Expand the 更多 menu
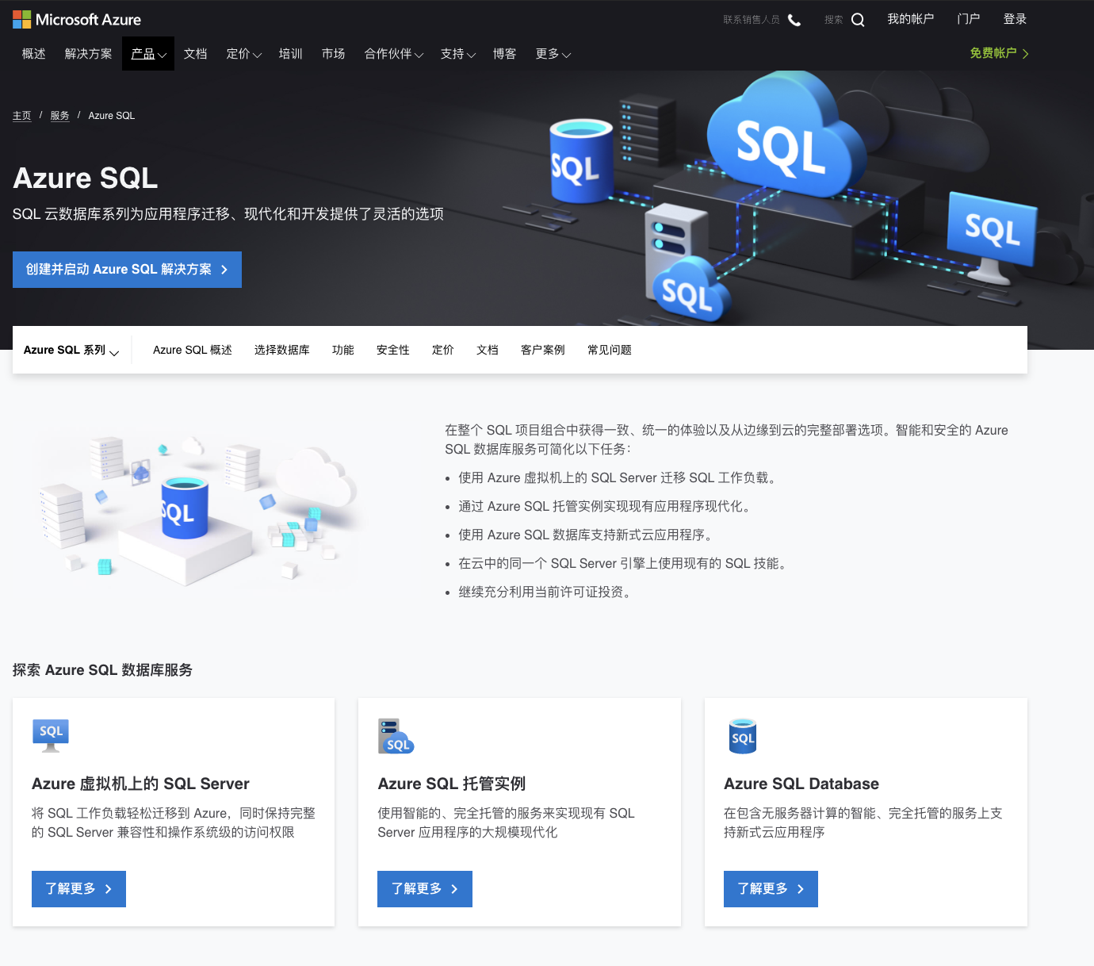1094x966 pixels. [553, 54]
